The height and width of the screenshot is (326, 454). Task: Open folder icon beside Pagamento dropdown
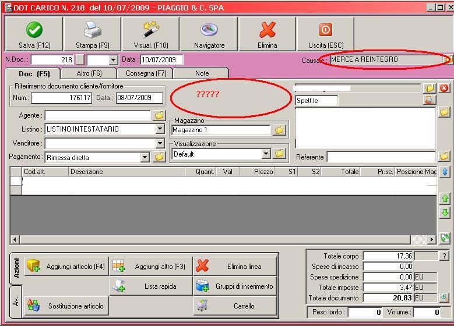[x=159, y=157]
